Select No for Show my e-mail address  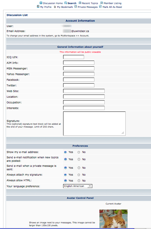coord(79,152)
